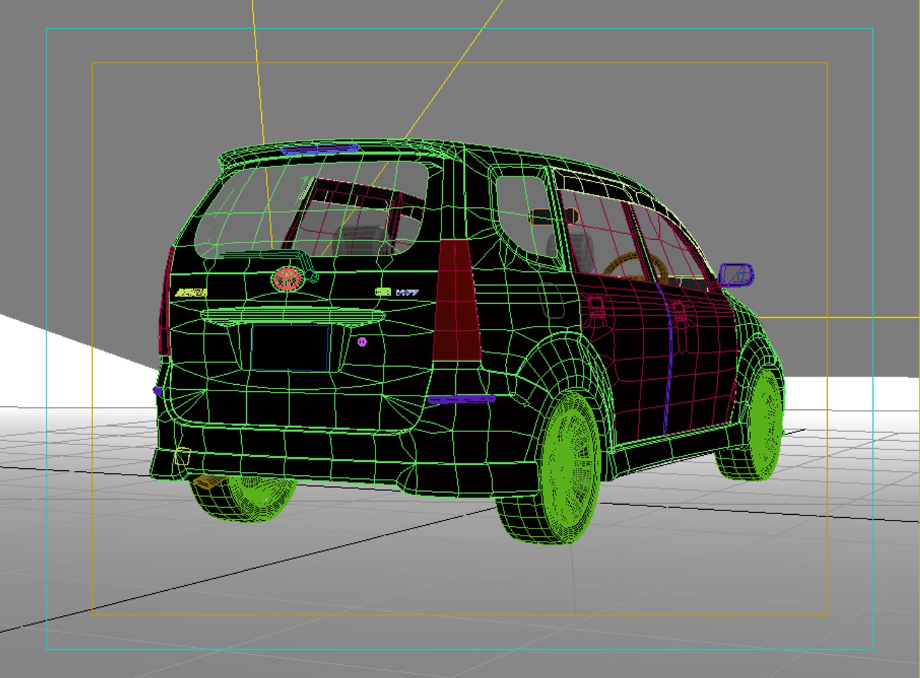Viewport: 920px width, 678px height.
Task: Pick the small pink keyhole circle
Action: click(x=362, y=342)
